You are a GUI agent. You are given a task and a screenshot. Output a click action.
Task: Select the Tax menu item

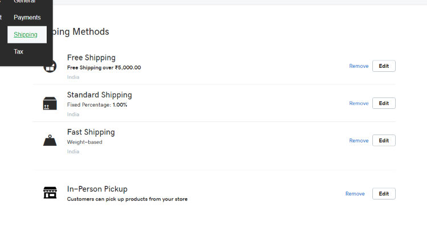tap(19, 51)
